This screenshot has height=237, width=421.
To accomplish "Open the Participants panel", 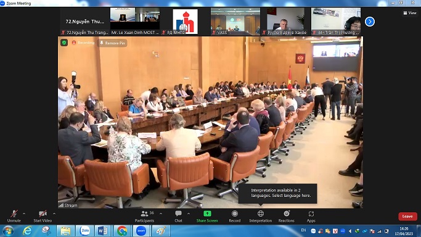I will 144,216.
